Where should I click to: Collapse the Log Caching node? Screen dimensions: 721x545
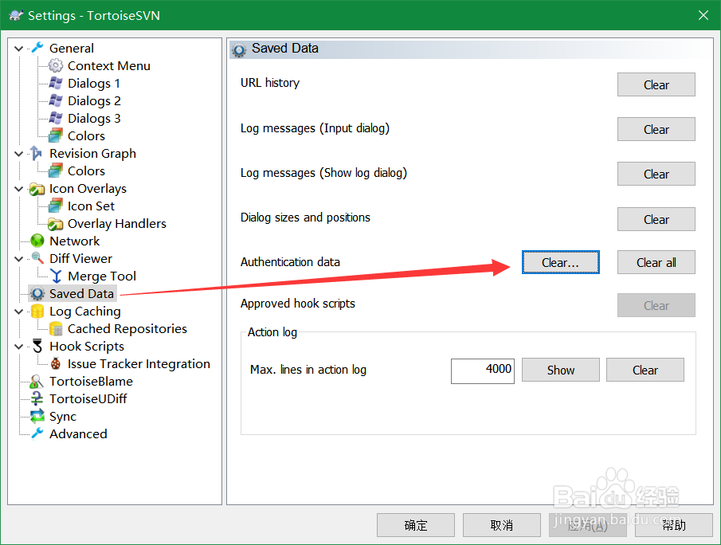pyautogui.click(x=19, y=312)
